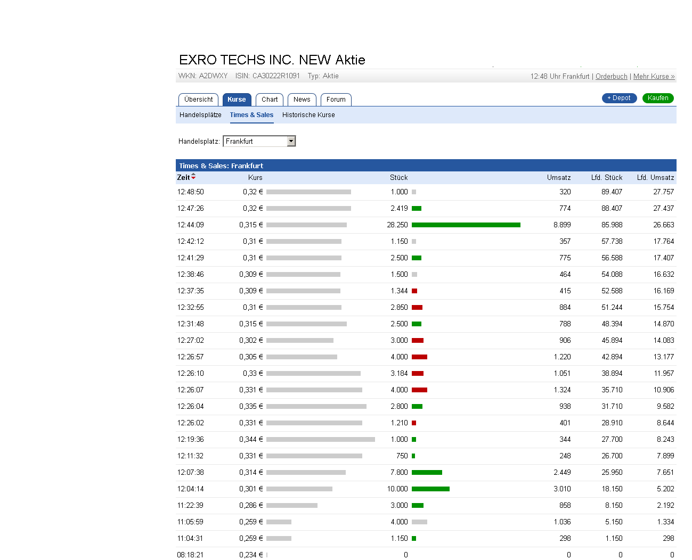The image size is (692, 560).
Task: Select the News tab
Action: point(302,100)
